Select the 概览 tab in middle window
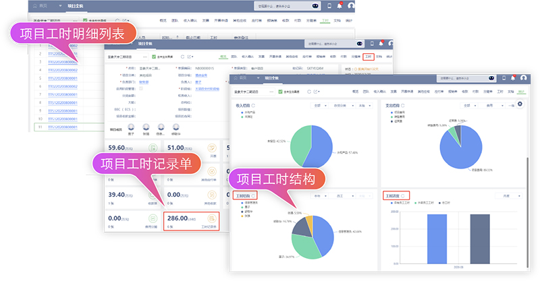Image resolution: width=540 pixels, height=281 pixels. tap(223, 57)
